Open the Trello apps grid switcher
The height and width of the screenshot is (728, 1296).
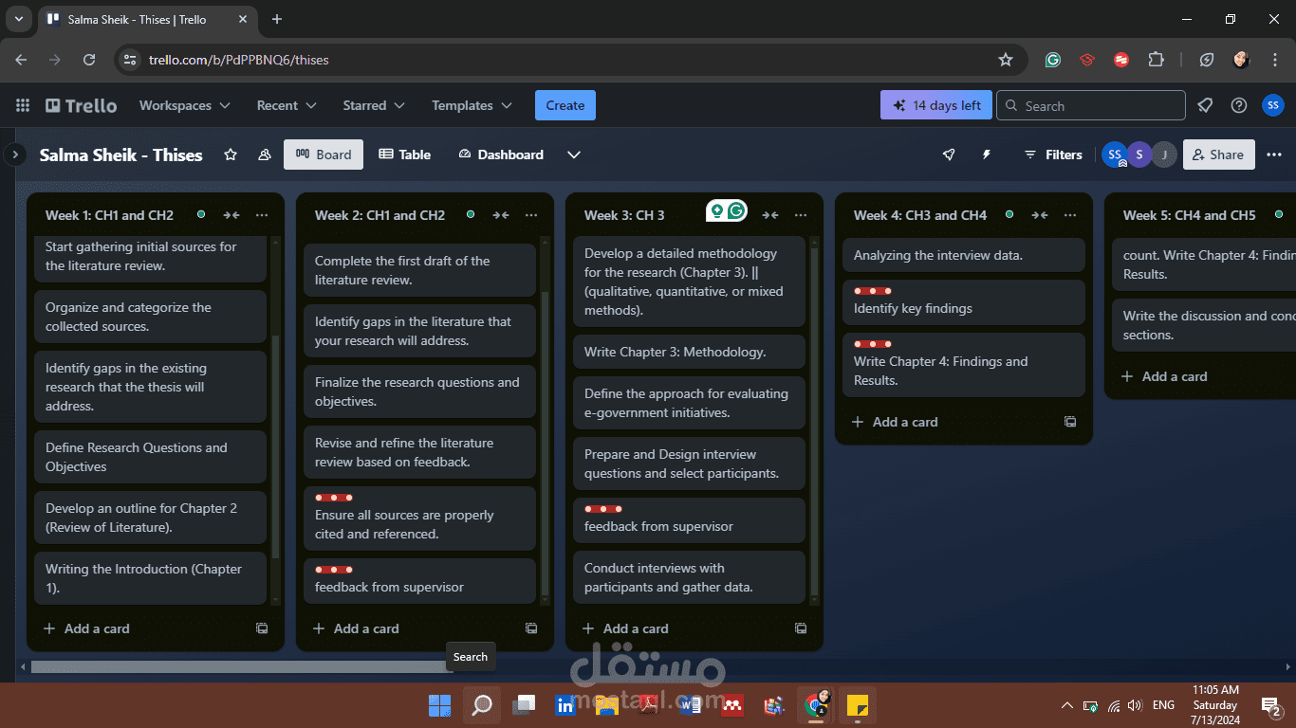pos(23,105)
